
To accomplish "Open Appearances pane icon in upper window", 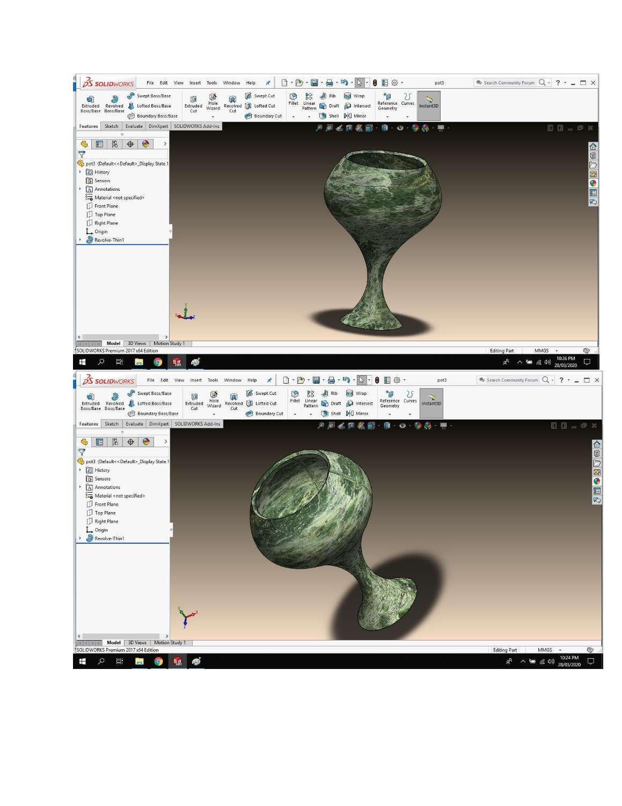I will click(x=593, y=183).
